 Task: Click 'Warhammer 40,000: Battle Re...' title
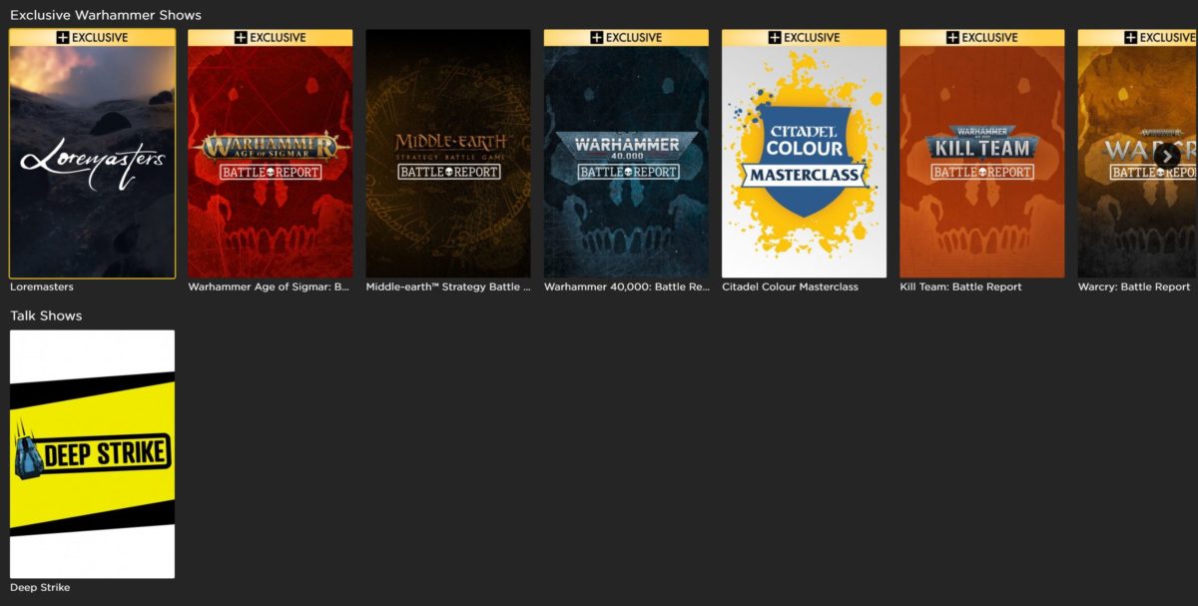[x=627, y=287]
